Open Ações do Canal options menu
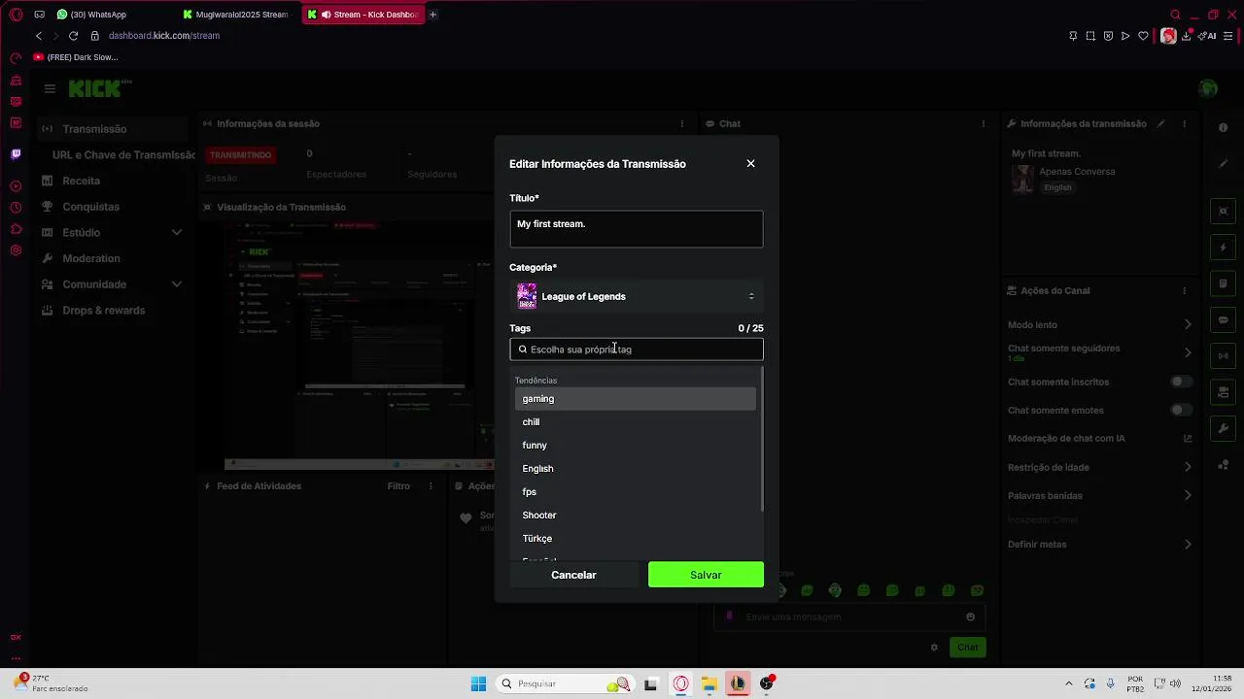The width and height of the screenshot is (1244, 699). 1184,291
